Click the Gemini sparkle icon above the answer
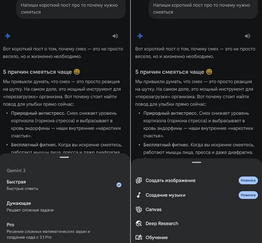Viewport: 262px width, 243px height. click(x=7, y=36)
